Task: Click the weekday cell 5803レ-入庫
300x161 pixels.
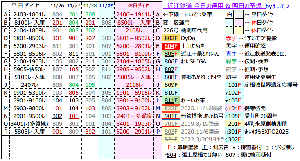Action: click(29, 132)
